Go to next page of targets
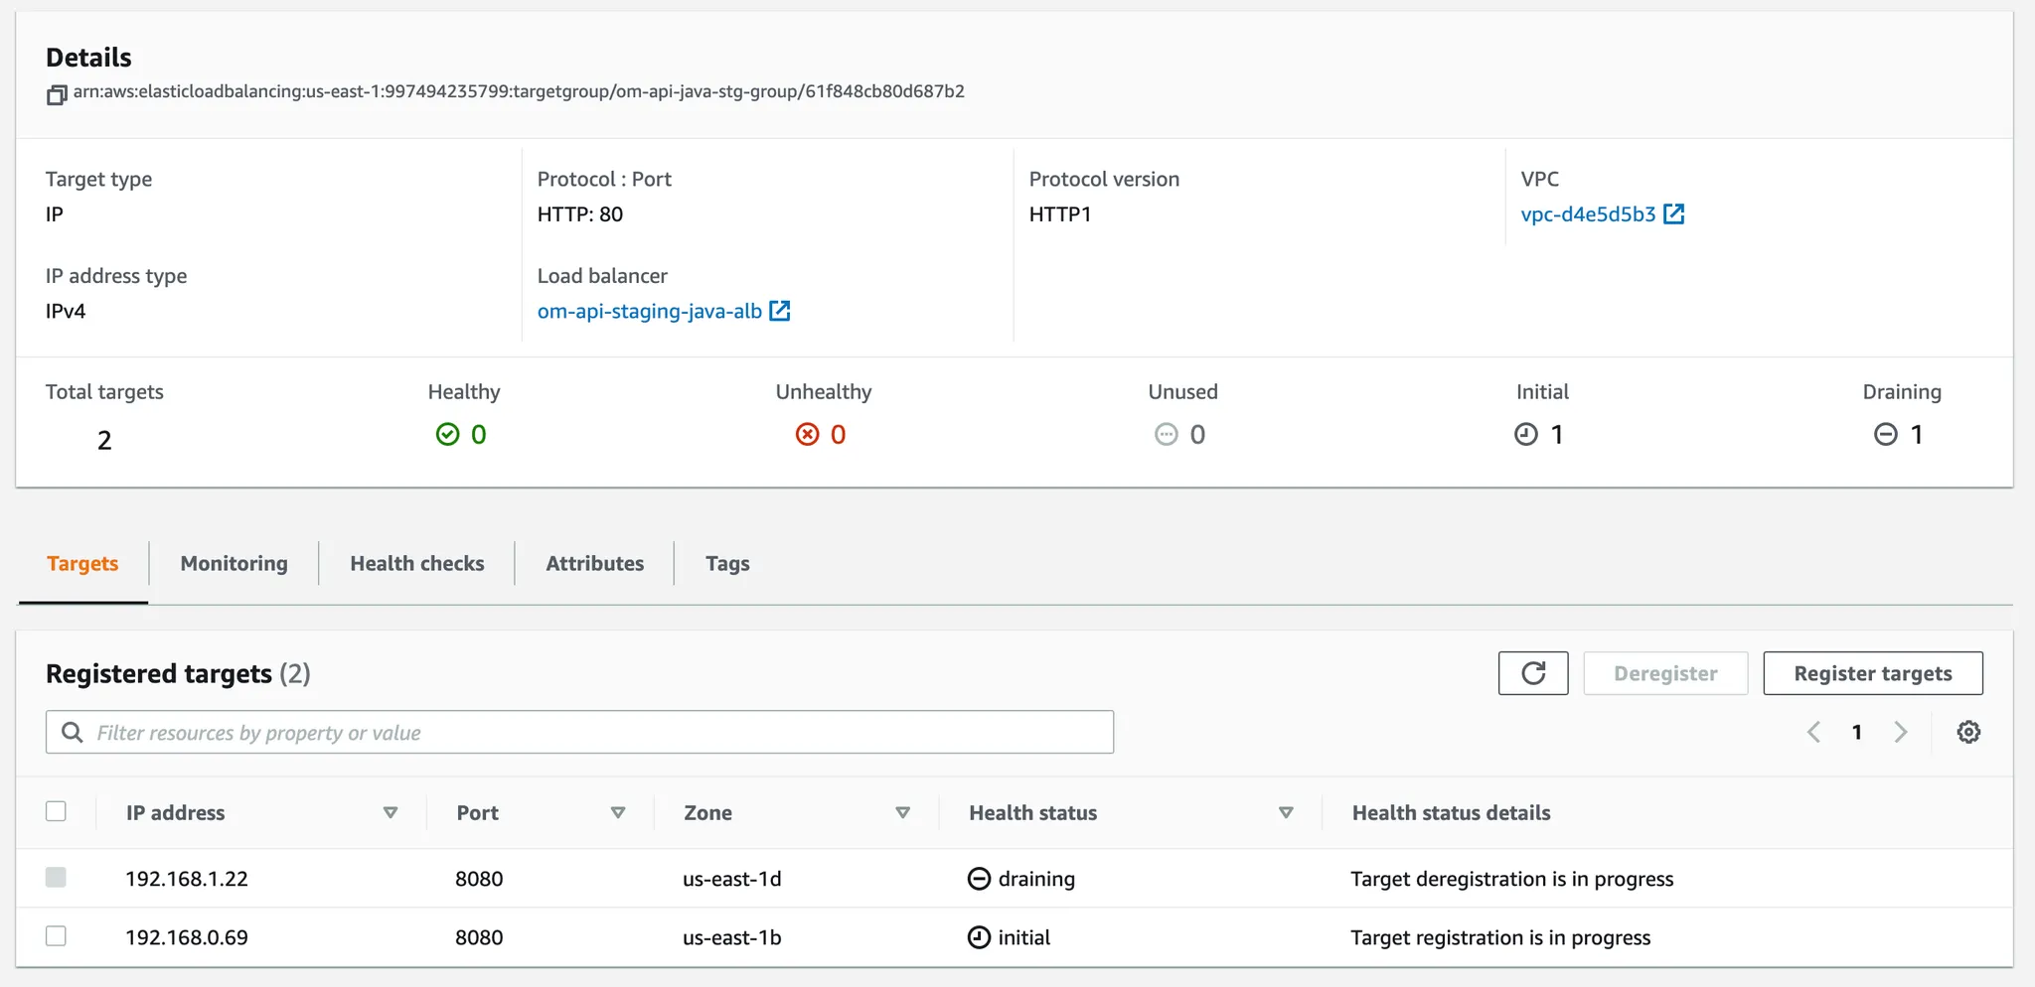Viewport: 2035px width, 987px height. coord(1901,733)
